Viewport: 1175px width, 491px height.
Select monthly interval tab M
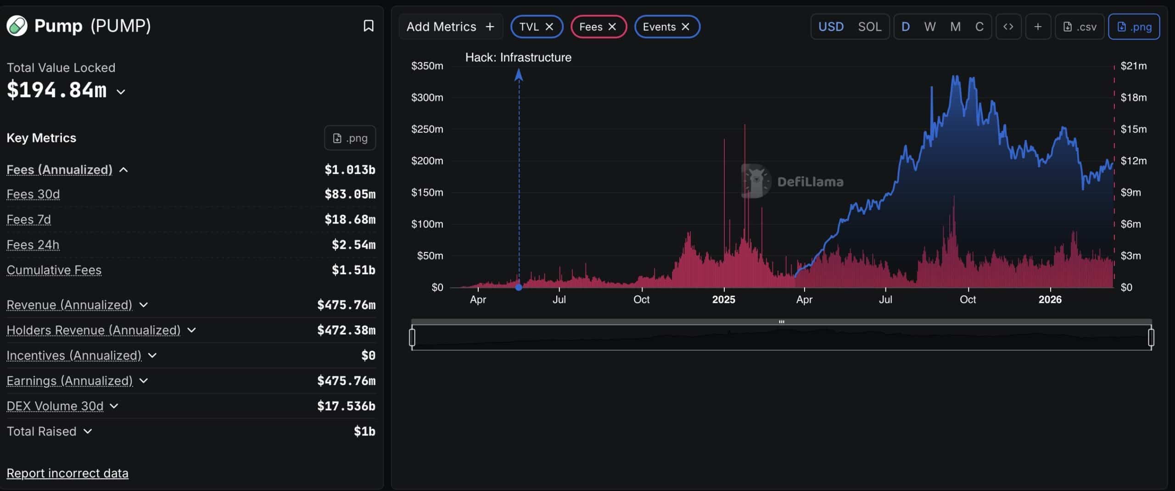pyautogui.click(x=955, y=26)
